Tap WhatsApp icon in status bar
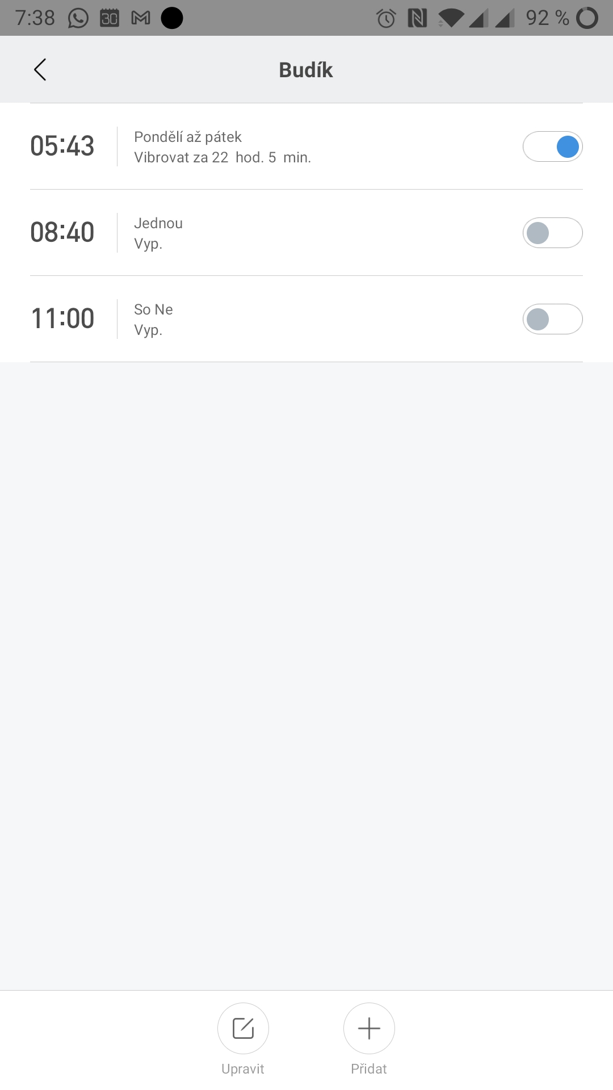Image resolution: width=613 pixels, height=1090 pixels. click(x=78, y=18)
